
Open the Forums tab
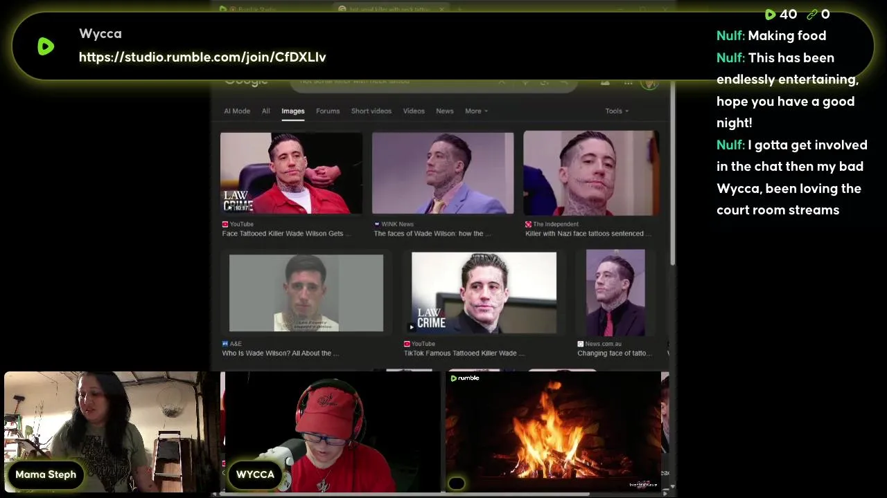(x=328, y=111)
